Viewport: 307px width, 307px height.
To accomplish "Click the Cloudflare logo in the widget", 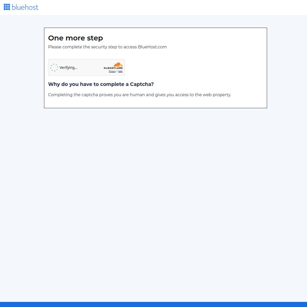I will pyautogui.click(x=113, y=66).
